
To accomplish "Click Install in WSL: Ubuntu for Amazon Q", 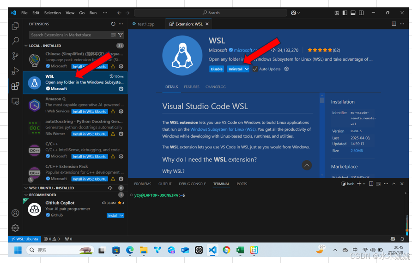I will [x=90, y=111].
